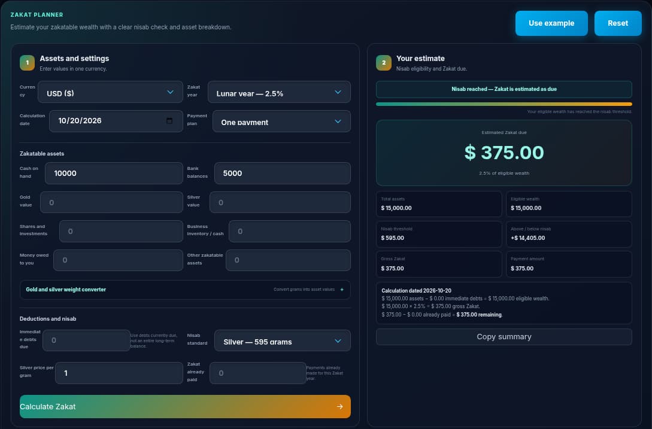Click the Copy summary button
The width and height of the screenshot is (652, 429).
[504, 337]
